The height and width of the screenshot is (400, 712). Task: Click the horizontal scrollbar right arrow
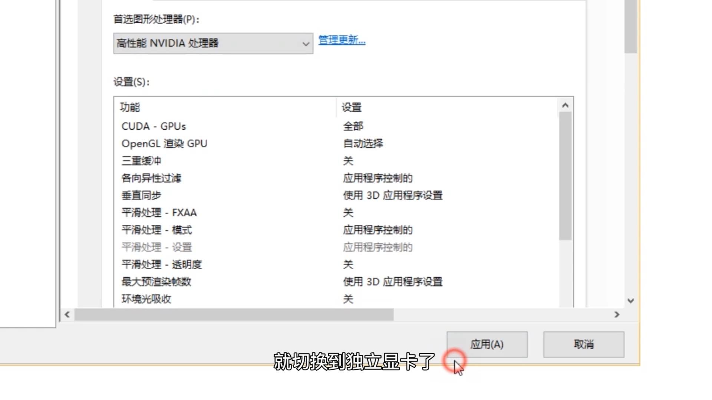coord(617,315)
